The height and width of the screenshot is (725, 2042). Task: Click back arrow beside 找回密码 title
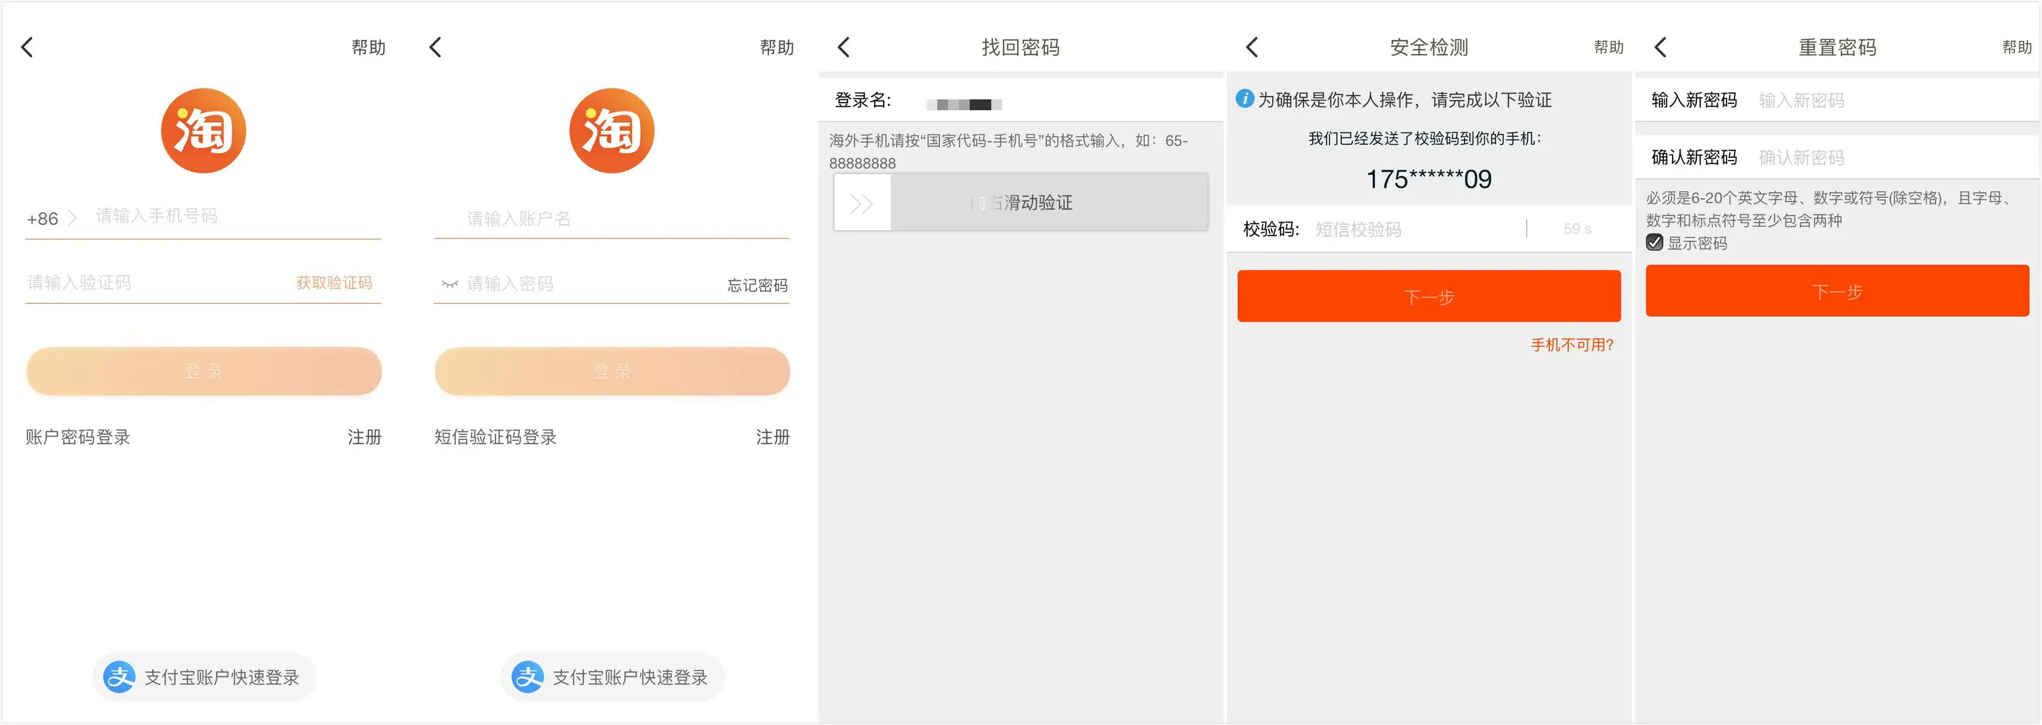(x=843, y=47)
